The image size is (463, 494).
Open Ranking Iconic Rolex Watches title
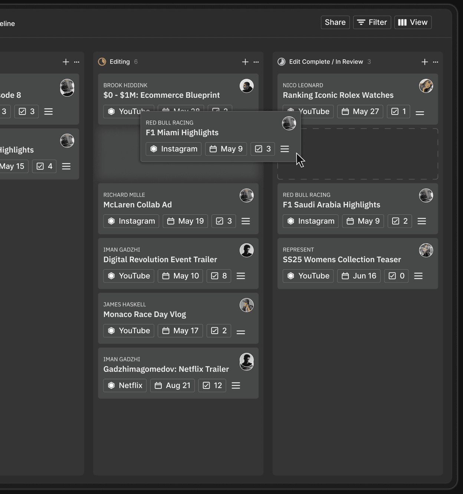click(x=338, y=95)
